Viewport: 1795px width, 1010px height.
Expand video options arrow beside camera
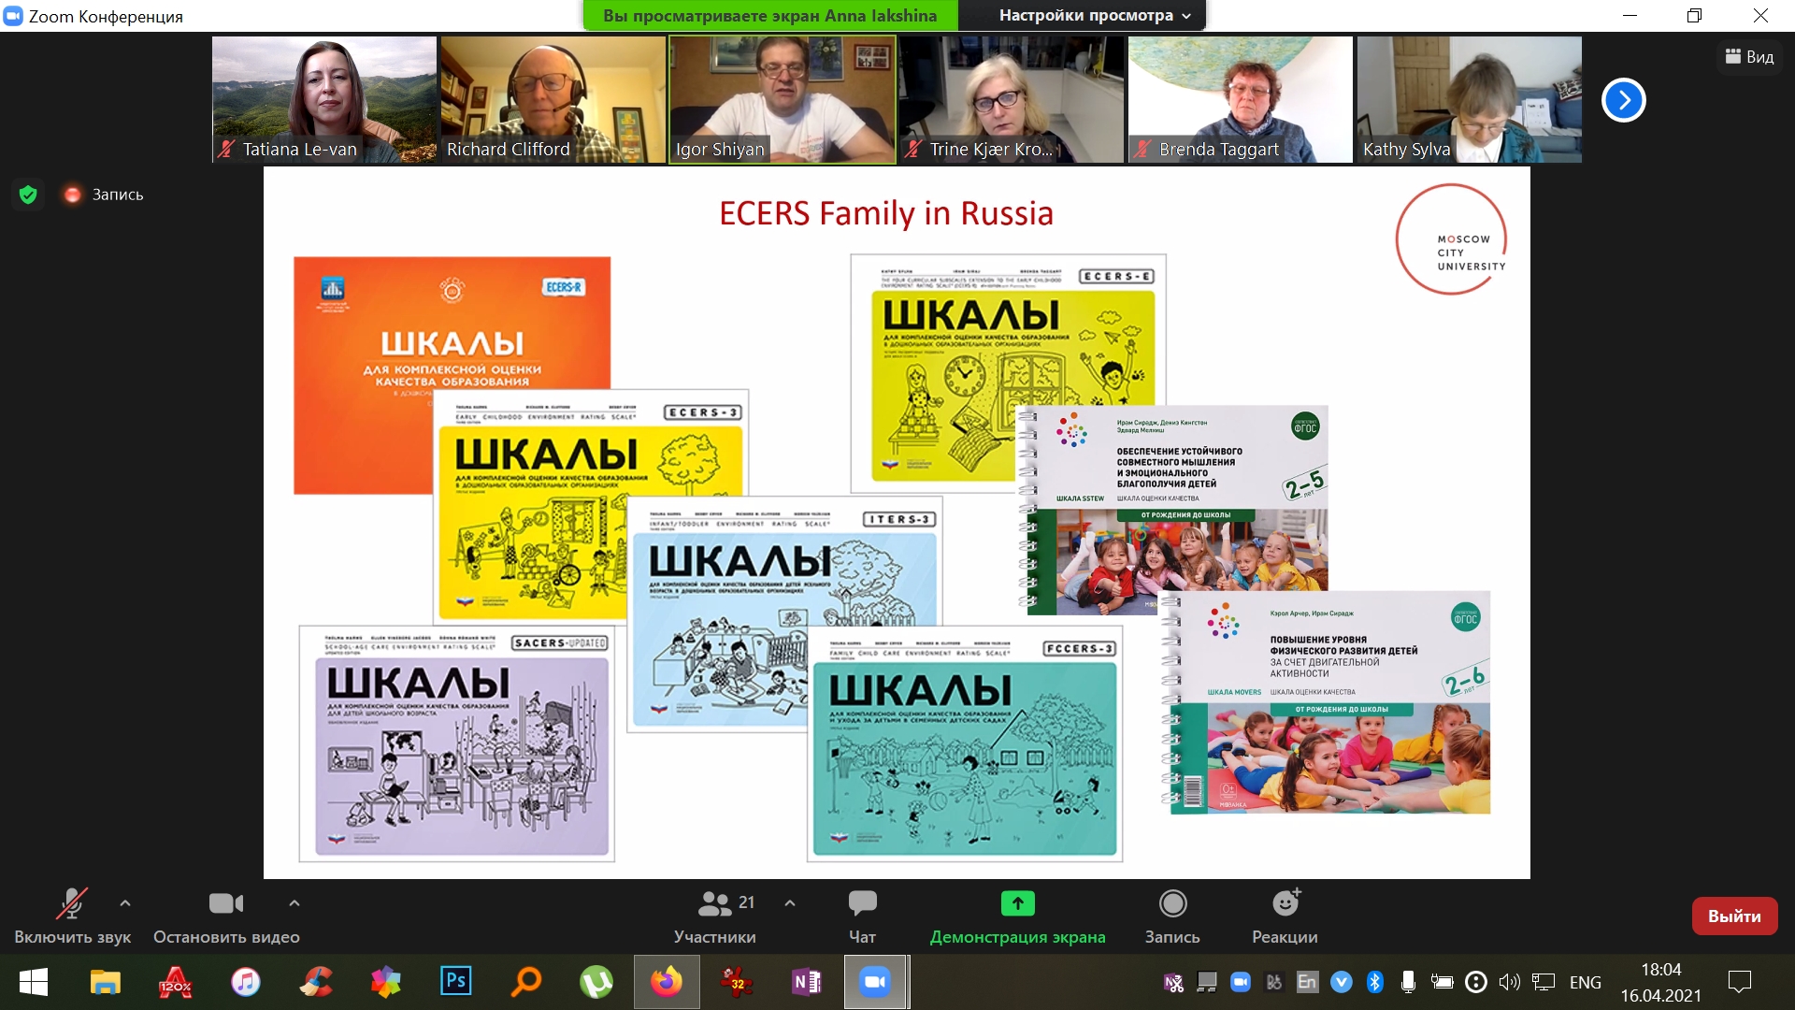(x=294, y=903)
